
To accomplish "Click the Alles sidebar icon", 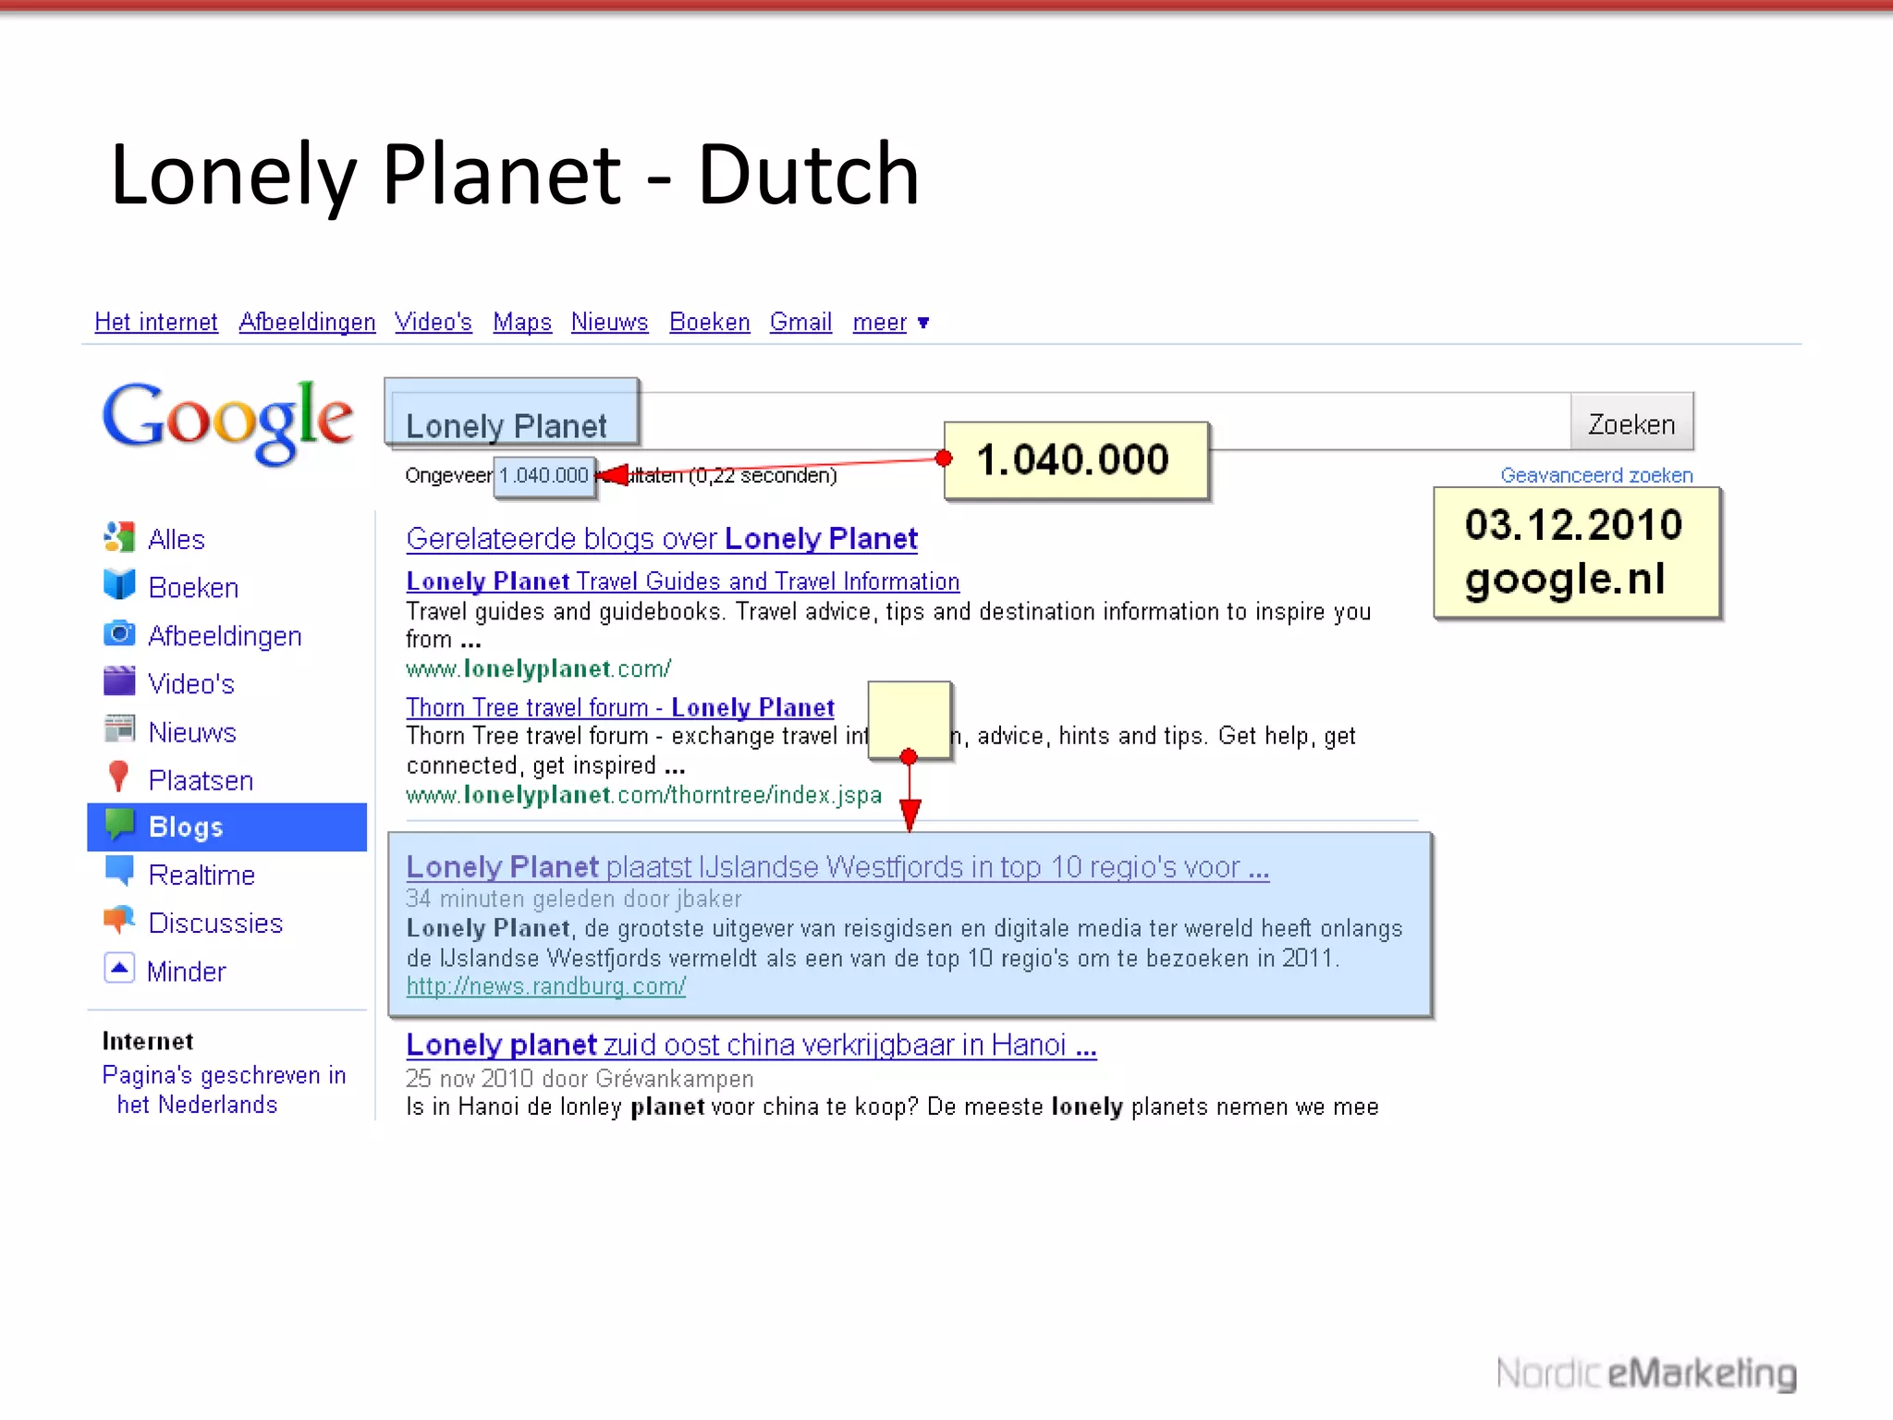I will 119,537.
